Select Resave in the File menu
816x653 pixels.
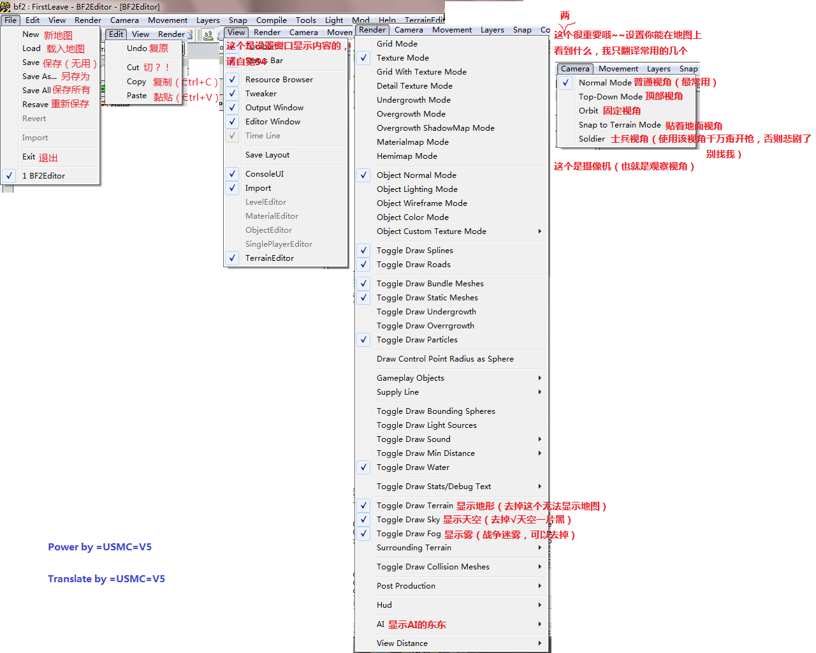(50, 105)
